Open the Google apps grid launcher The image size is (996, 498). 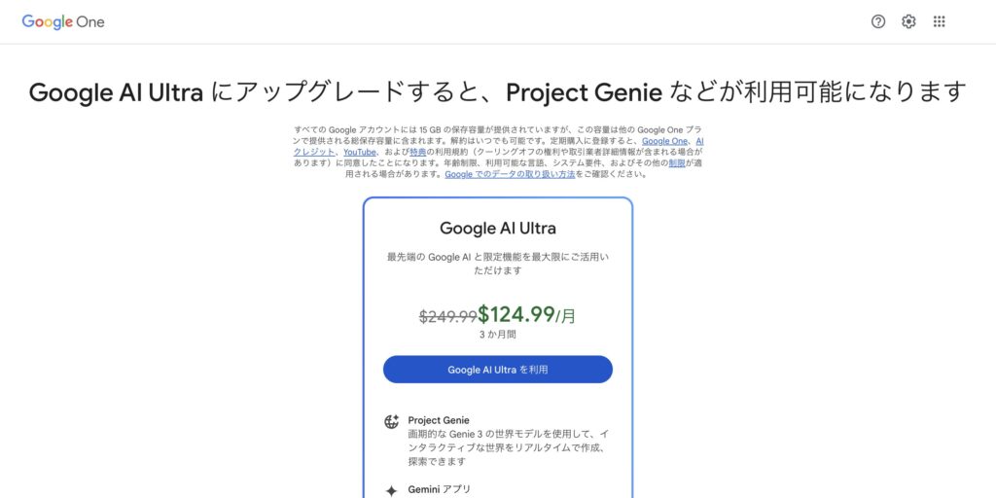(939, 21)
